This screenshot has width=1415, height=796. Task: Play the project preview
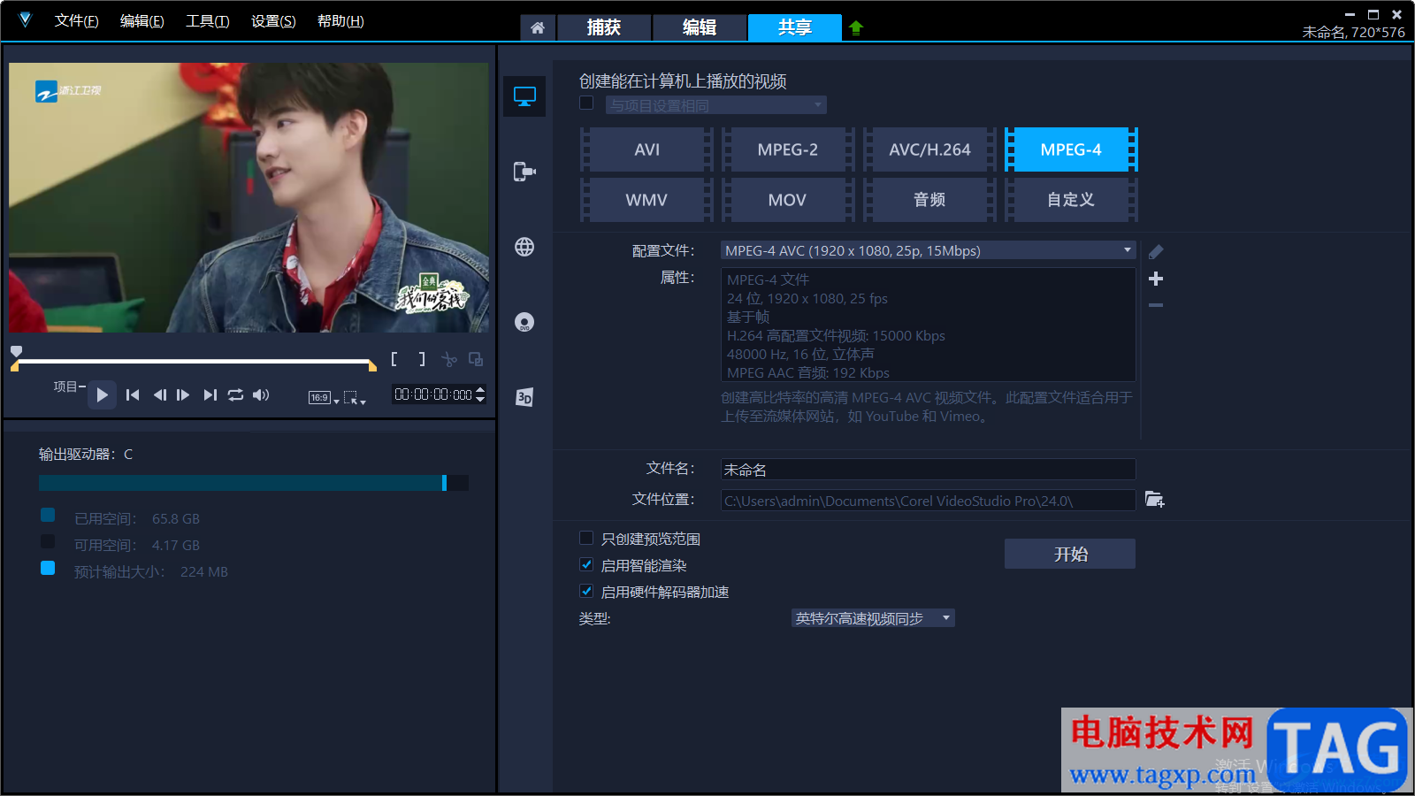click(102, 394)
